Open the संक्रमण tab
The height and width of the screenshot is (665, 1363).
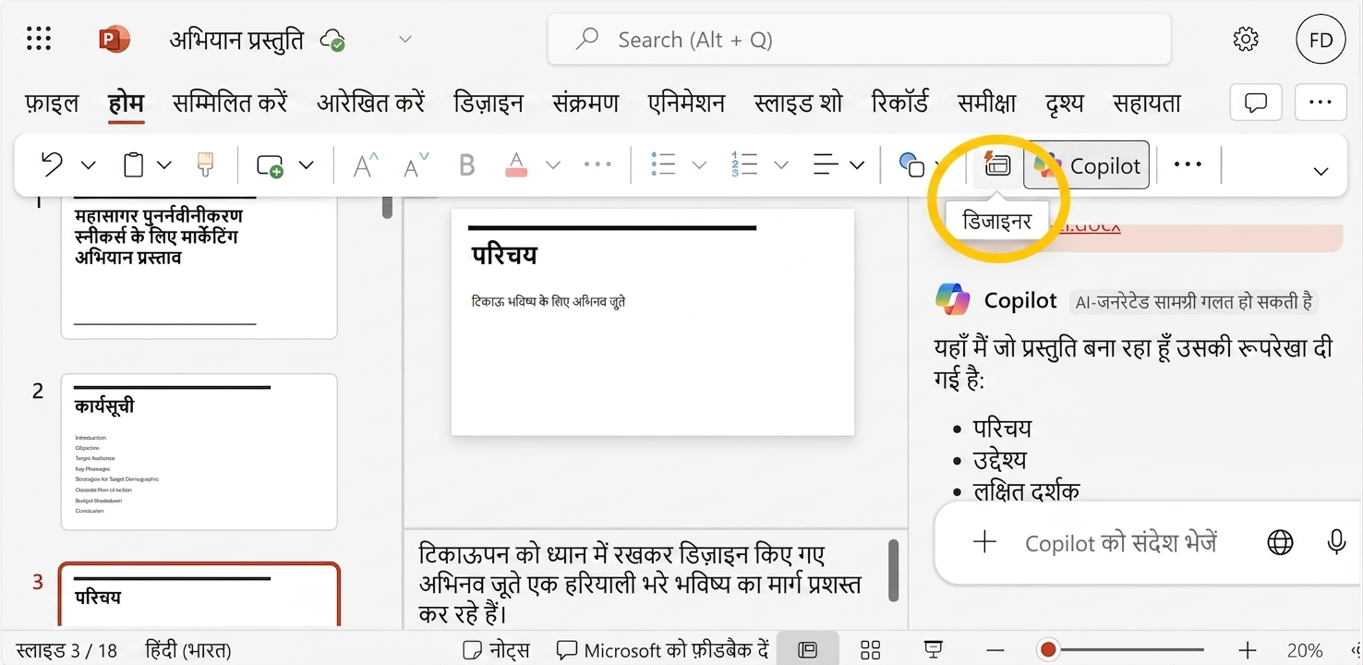[585, 103]
